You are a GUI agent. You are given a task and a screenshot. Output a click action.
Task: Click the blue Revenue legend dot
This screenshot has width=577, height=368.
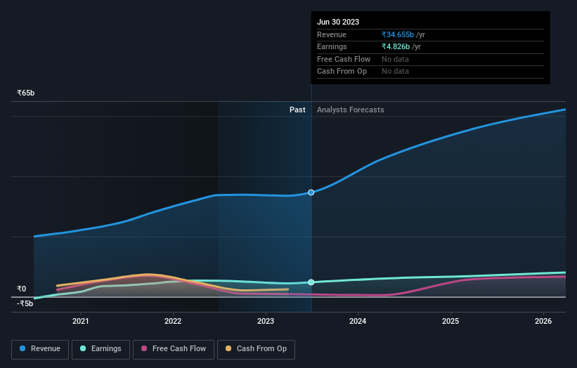click(x=22, y=348)
